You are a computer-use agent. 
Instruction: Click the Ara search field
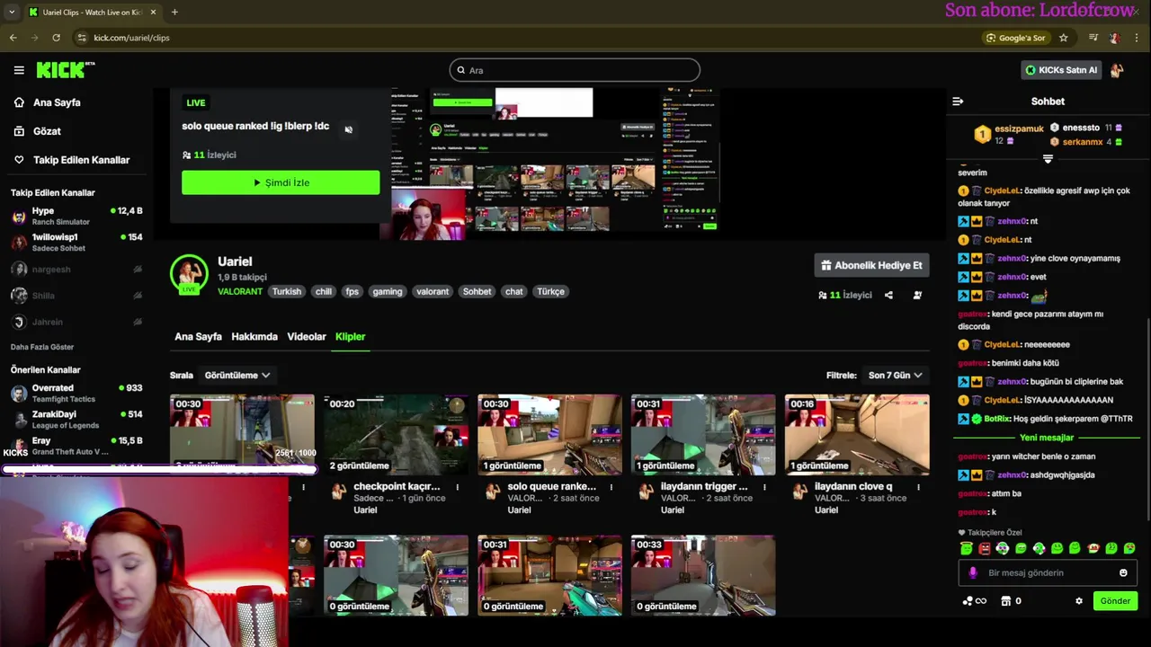575,70
